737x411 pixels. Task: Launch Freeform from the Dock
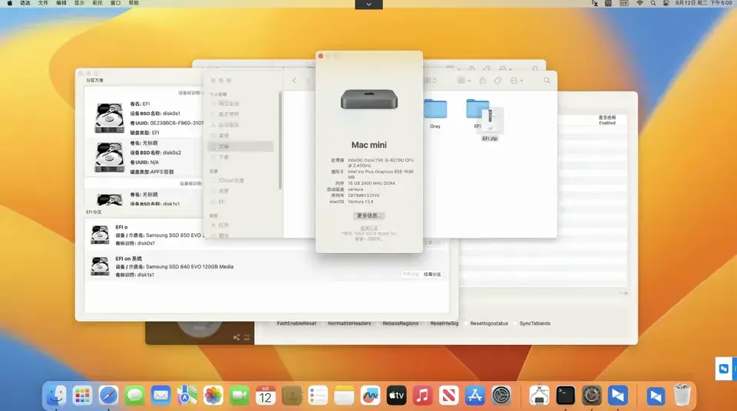[x=370, y=396]
